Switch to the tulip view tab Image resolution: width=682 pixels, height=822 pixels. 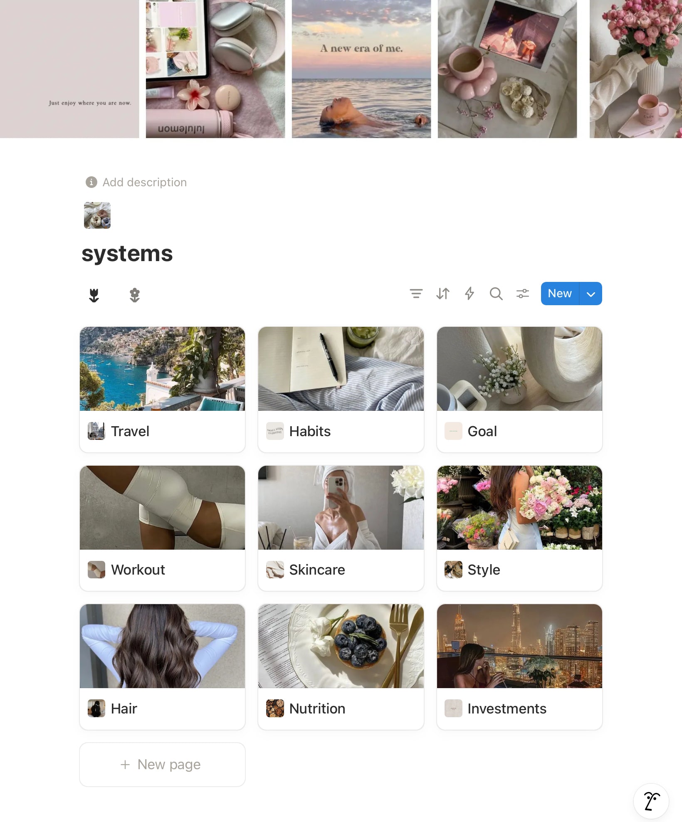[x=94, y=295]
